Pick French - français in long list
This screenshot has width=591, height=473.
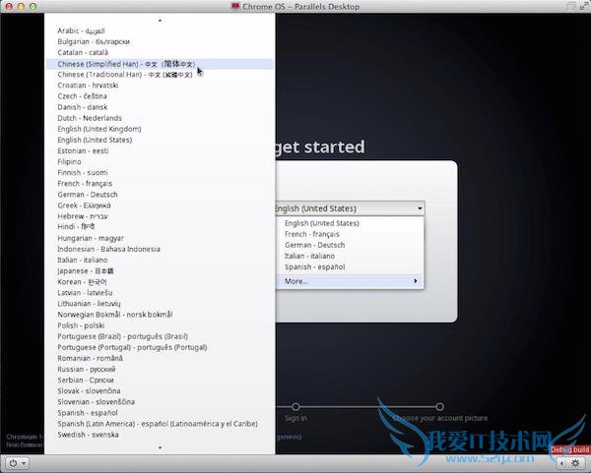click(159, 184)
